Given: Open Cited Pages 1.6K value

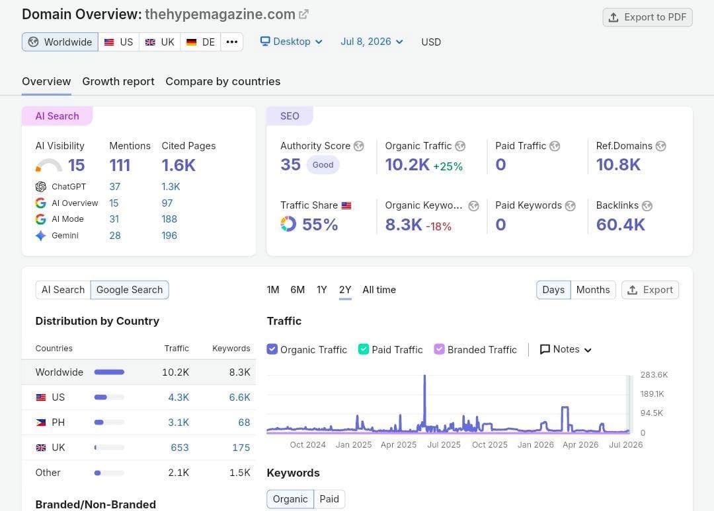Looking at the screenshot, I should click(x=178, y=166).
